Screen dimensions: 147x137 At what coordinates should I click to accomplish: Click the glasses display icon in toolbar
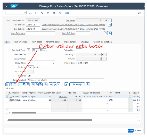(x=30, y=13)
